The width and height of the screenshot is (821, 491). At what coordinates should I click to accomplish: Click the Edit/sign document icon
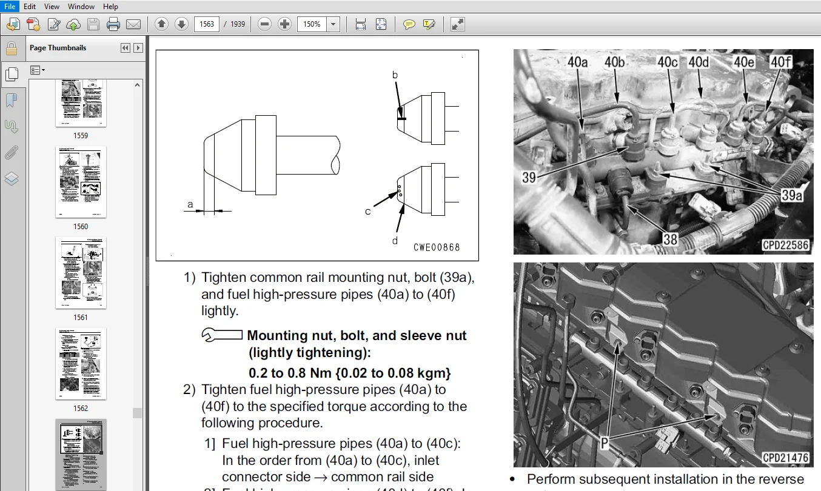point(53,24)
